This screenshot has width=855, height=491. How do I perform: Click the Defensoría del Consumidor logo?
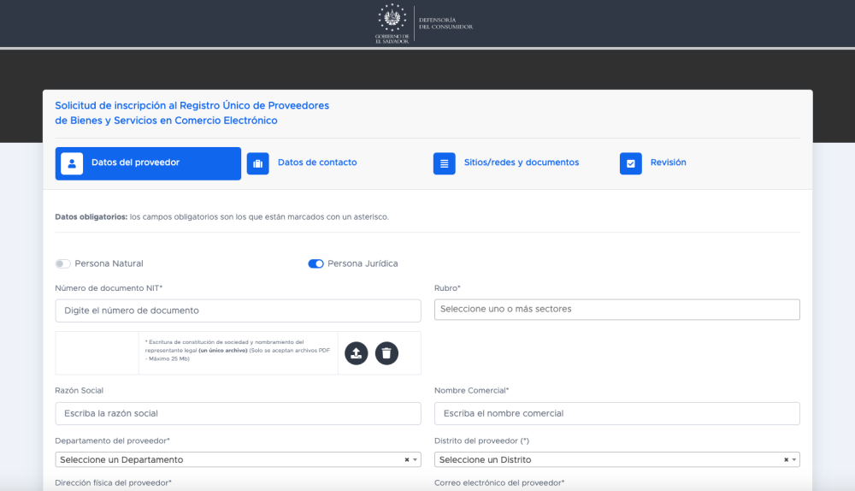click(x=426, y=23)
